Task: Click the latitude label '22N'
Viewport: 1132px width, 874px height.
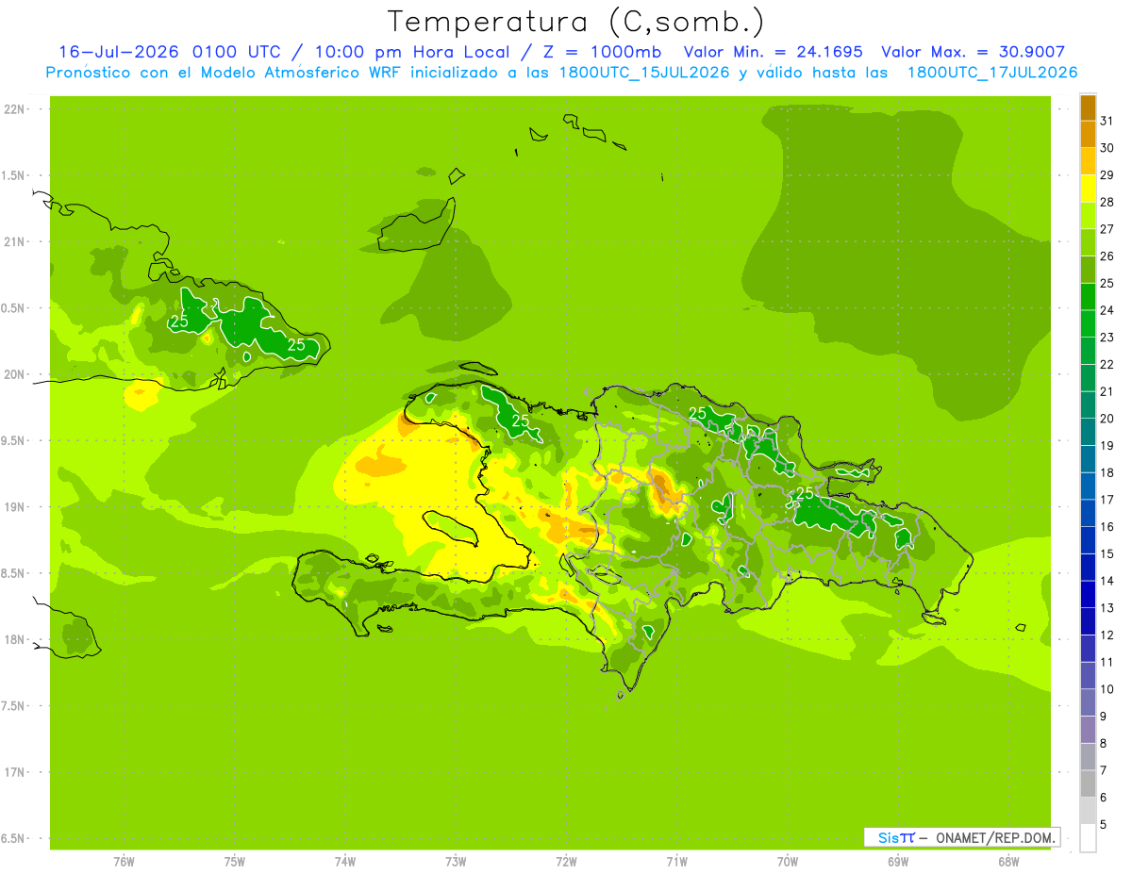Action: click(16, 109)
